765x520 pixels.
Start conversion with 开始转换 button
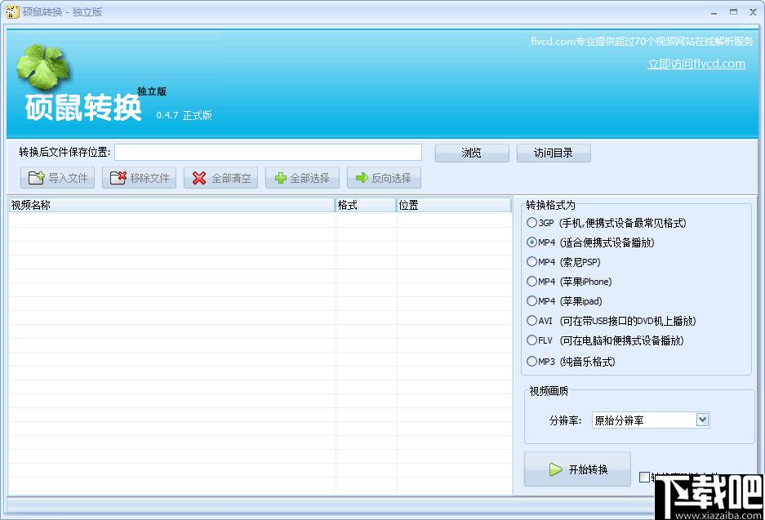(x=578, y=469)
